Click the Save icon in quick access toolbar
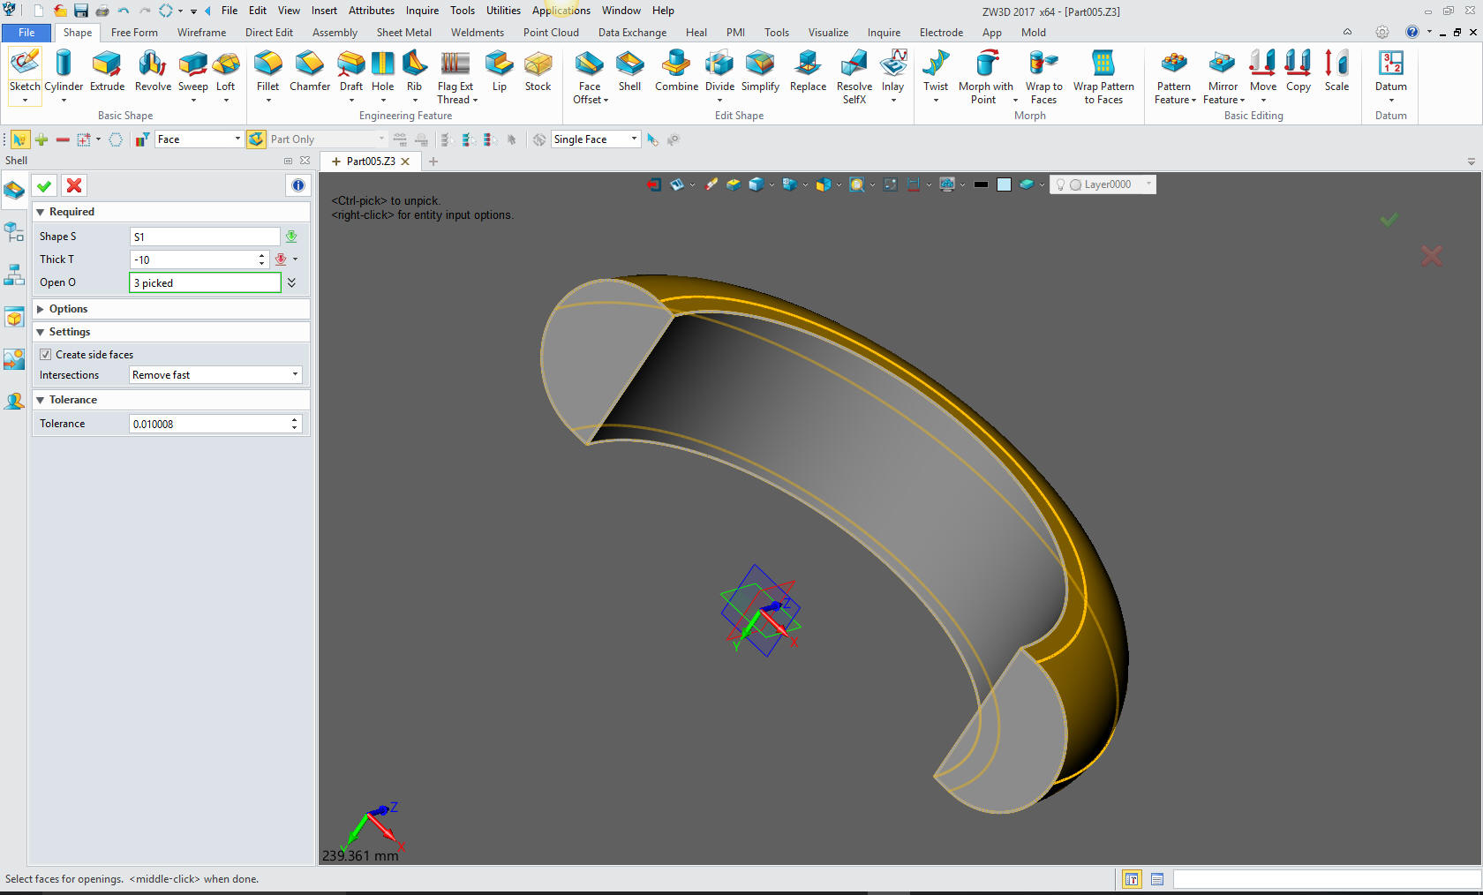Viewport: 1483px width, 895px height. point(81,11)
